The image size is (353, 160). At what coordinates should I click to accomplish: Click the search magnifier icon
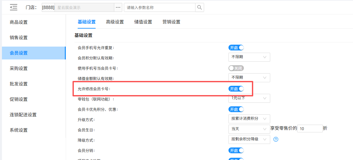pyautogui.click(x=200, y=7)
